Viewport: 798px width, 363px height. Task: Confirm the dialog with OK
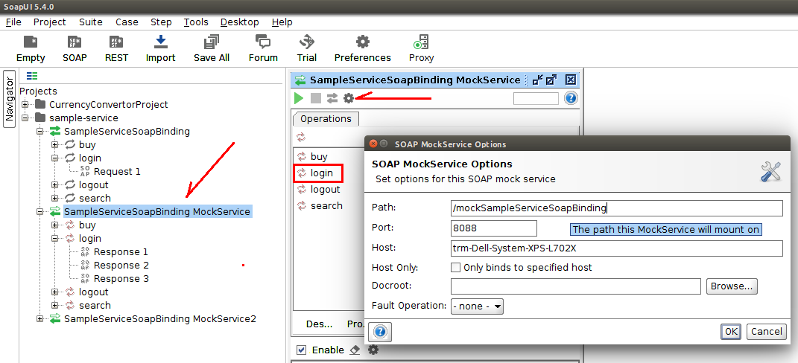730,332
